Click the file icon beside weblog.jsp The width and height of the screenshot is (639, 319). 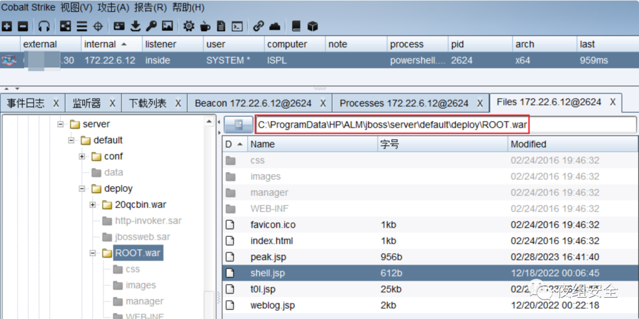[x=231, y=305]
